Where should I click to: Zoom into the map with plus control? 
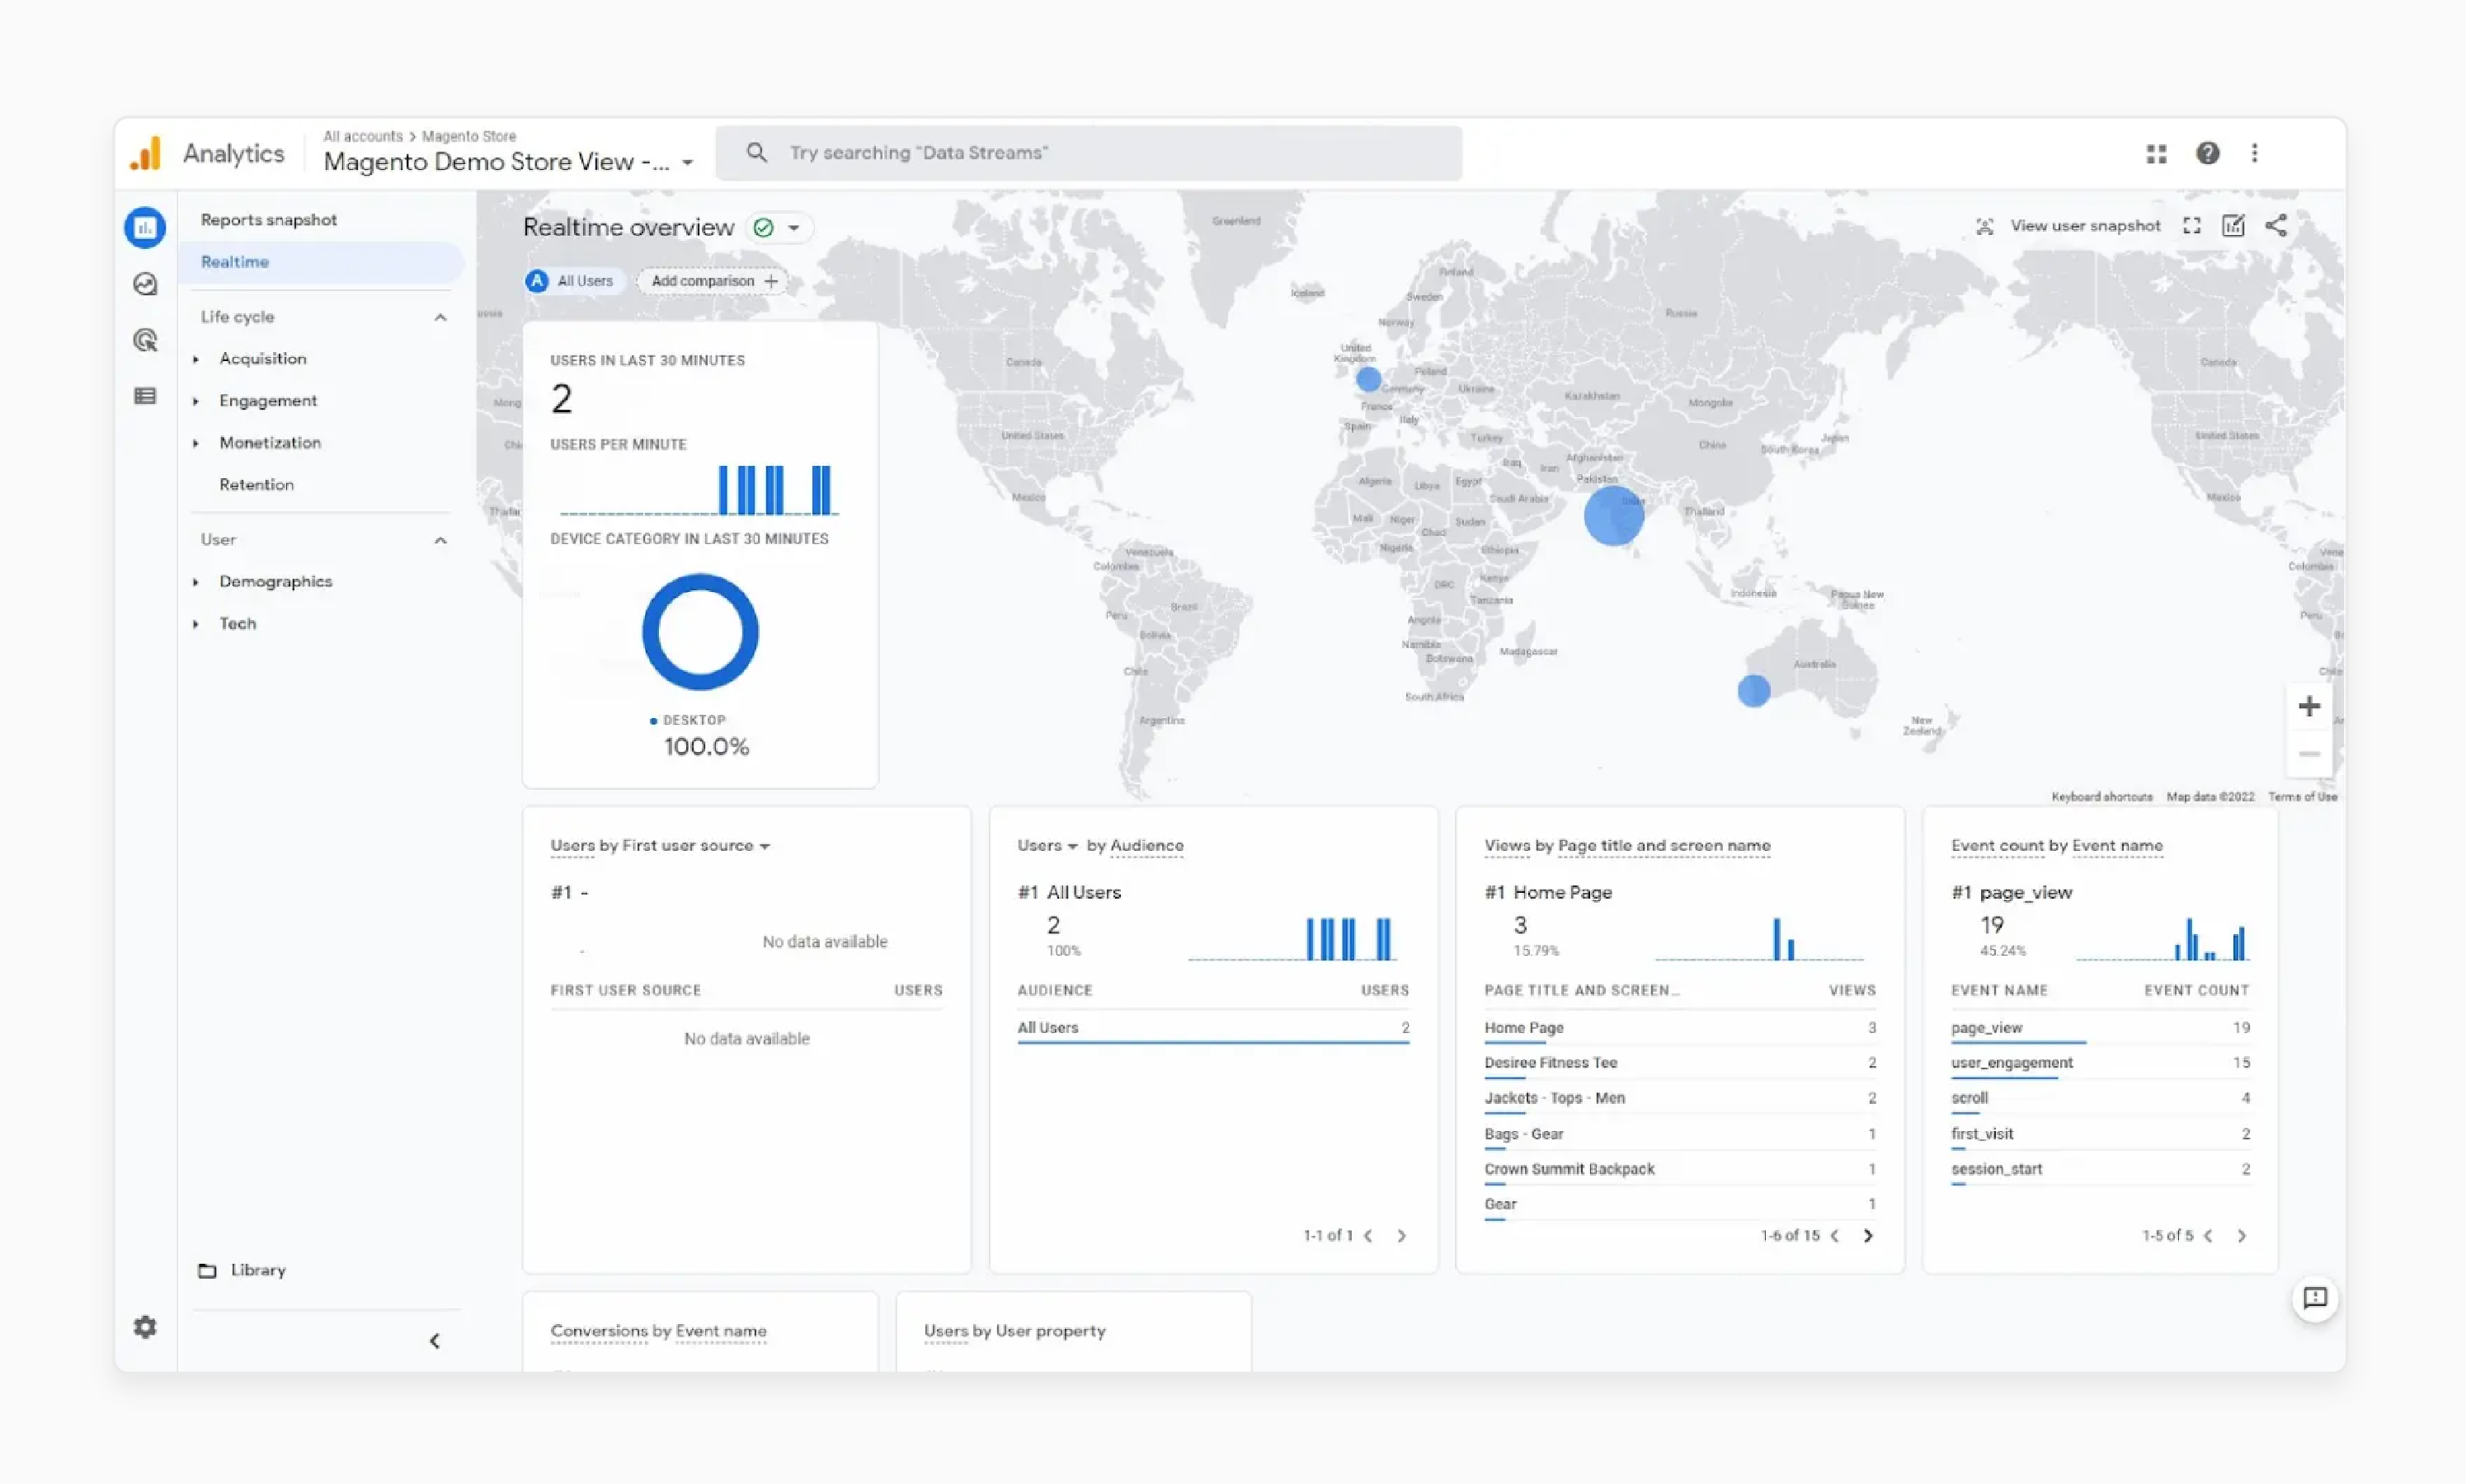pyautogui.click(x=2309, y=706)
